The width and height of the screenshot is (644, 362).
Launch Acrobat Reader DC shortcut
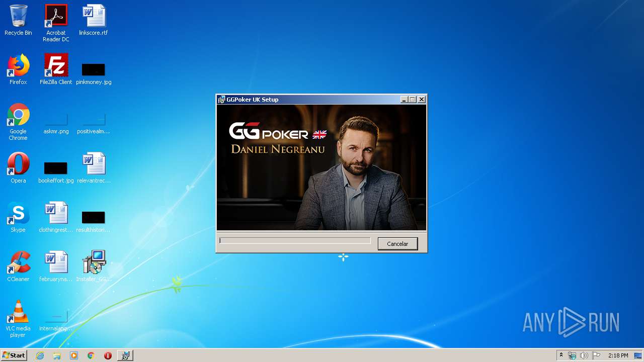point(56,23)
